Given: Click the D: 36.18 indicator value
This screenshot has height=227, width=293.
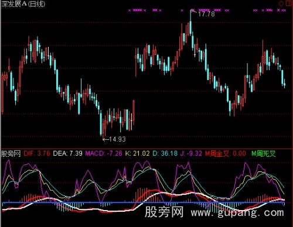Looking at the screenshot, I should click(x=165, y=153).
